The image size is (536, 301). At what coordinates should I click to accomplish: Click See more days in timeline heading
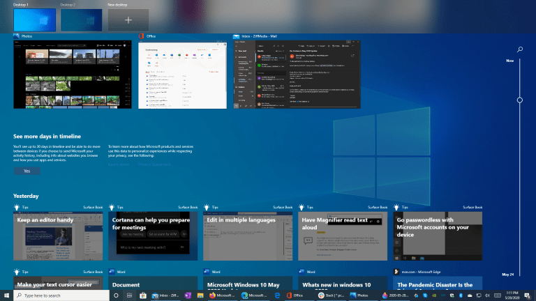[47, 136]
